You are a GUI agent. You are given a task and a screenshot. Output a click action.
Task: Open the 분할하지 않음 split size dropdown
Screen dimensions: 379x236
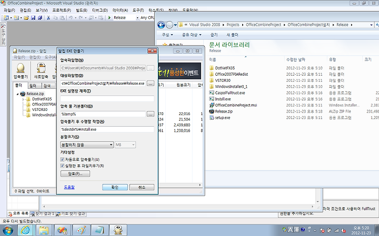coord(87,145)
